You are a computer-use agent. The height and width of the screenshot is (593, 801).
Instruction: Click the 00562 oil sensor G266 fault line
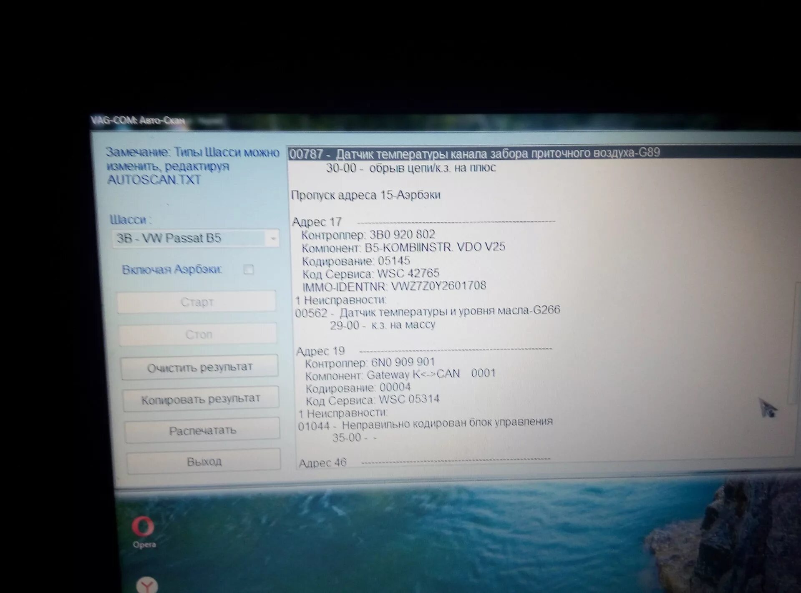point(428,312)
